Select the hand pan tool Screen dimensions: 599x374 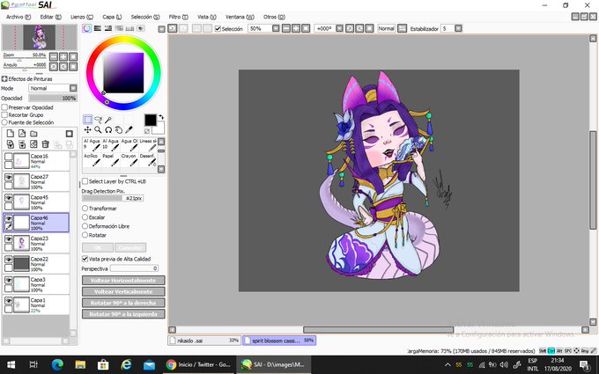pos(119,129)
